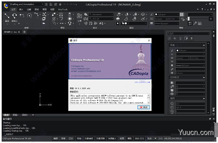This screenshot has height=143, width=218.
Task: Toggle 对象捕捉 object snap in status bar
Action: (x=89, y=138)
